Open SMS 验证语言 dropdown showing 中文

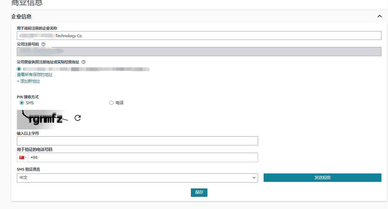tap(137, 178)
